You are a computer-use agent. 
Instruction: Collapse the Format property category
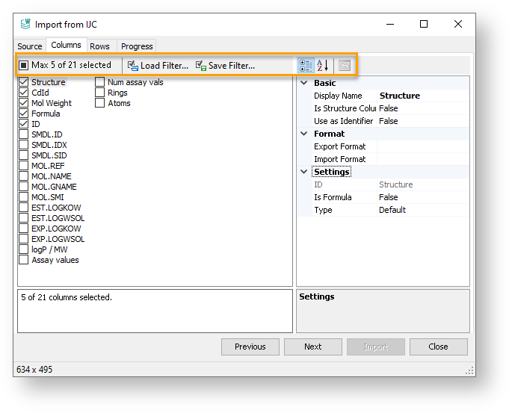click(x=304, y=134)
